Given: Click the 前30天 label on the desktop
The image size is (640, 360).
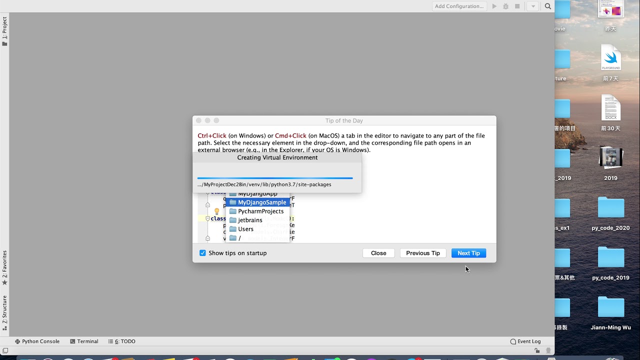Looking at the screenshot, I should (x=610, y=128).
